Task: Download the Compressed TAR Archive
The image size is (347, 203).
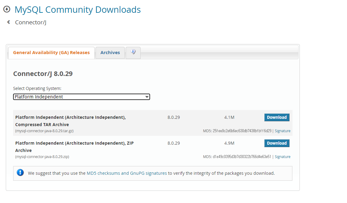Action: pos(277,117)
